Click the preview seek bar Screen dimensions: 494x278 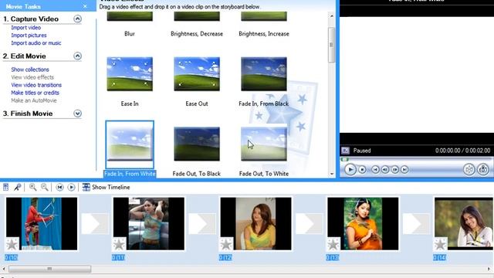417,159
